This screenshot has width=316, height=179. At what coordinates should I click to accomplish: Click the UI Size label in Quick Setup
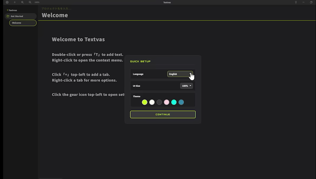tap(136, 86)
